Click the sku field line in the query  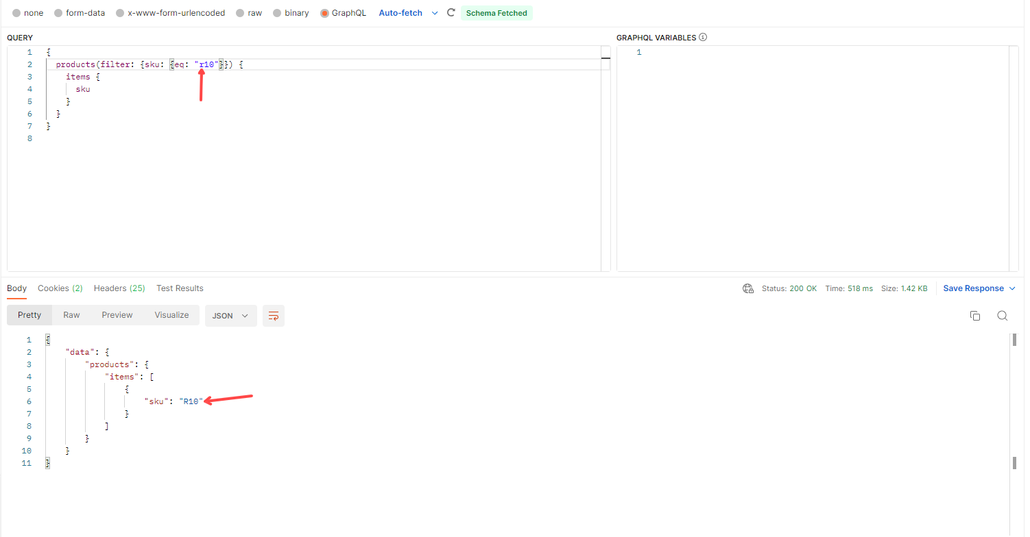[x=83, y=89]
